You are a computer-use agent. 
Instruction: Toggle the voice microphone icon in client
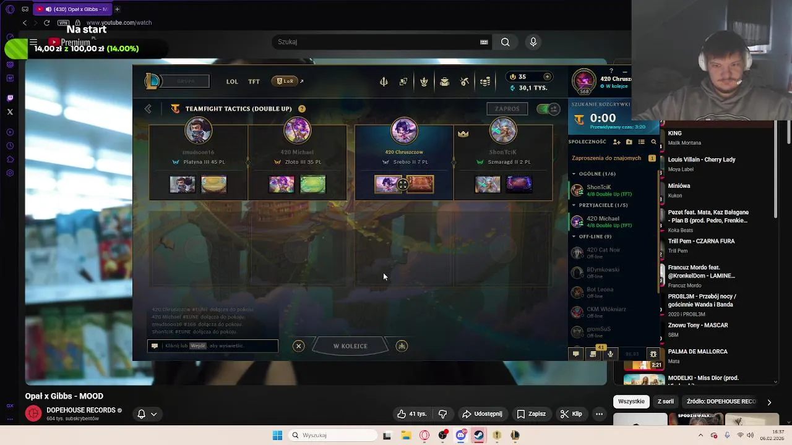[x=610, y=354]
